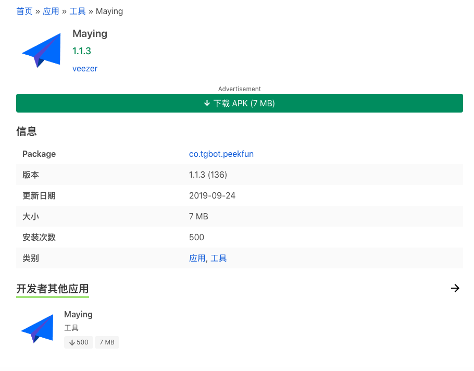The height and width of the screenshot is (371, 474).
Task: Select 工具 category in info table
Action: click(x=219, y=258)
